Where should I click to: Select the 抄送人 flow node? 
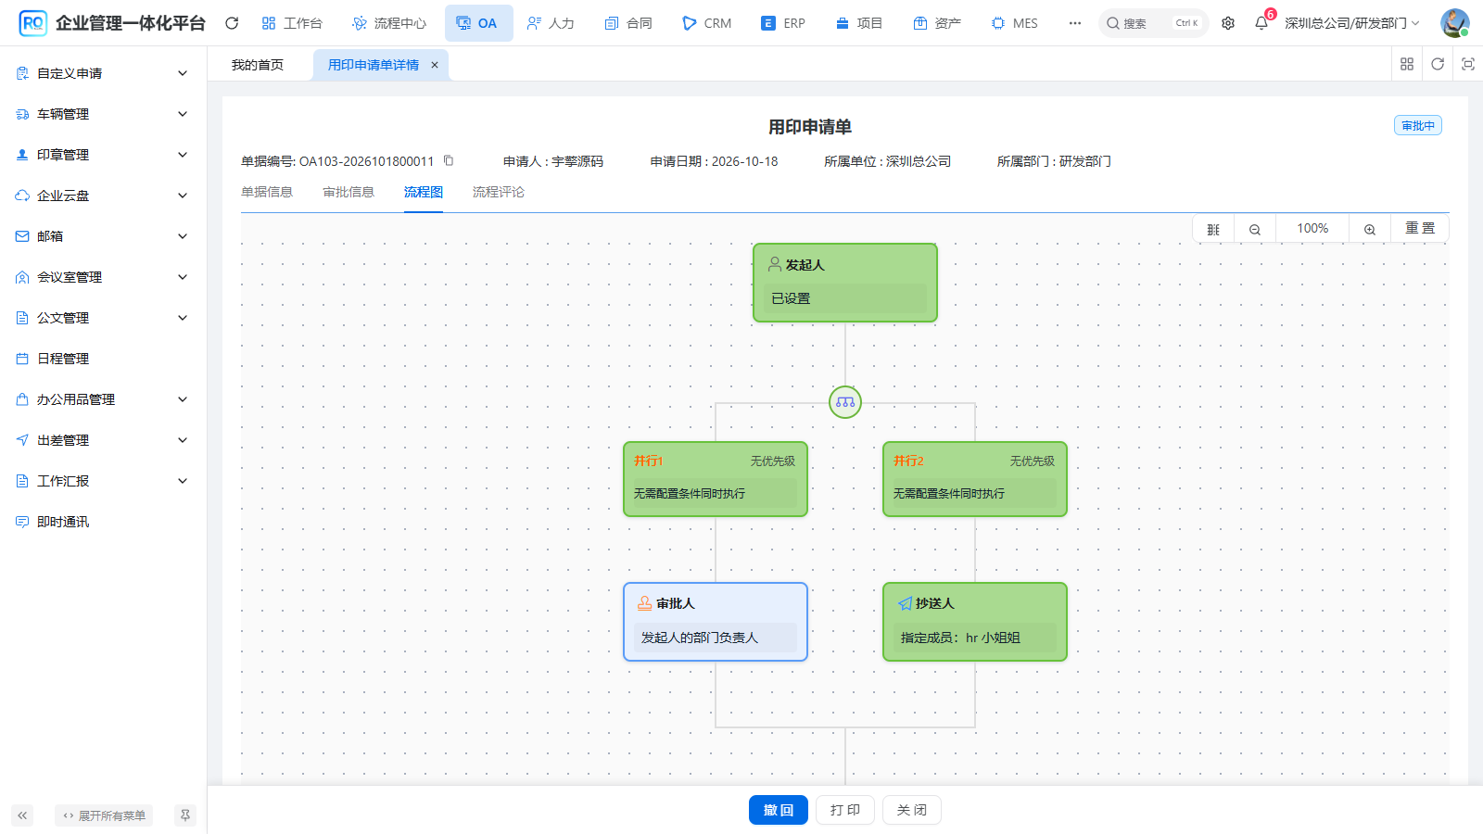click(x=975, y=622)
